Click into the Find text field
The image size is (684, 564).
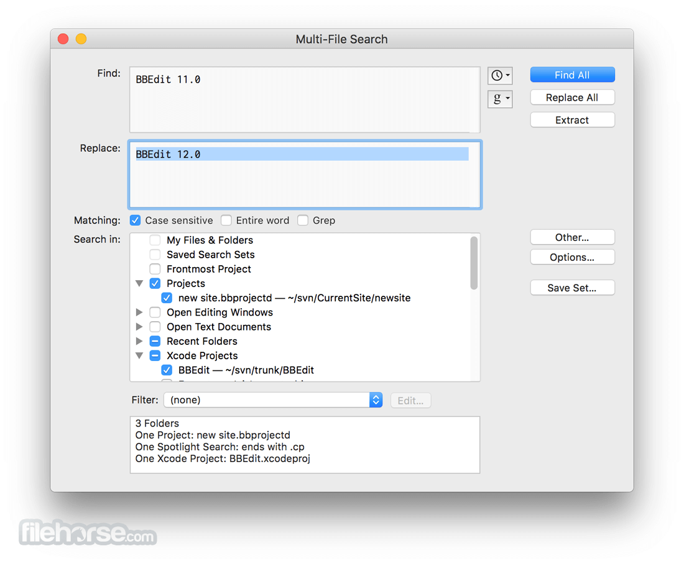pos(305,100)
